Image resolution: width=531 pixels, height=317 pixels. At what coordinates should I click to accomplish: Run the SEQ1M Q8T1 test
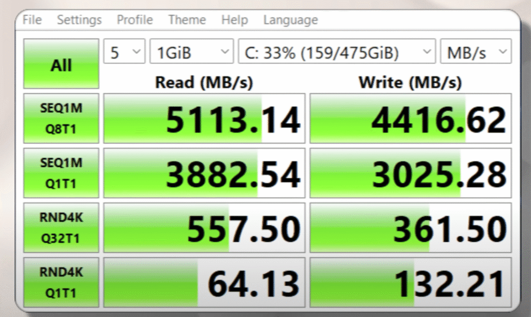click(x=61, y=118)
